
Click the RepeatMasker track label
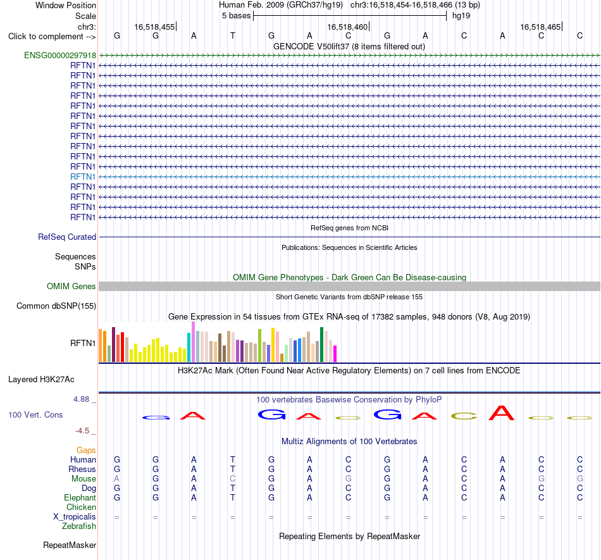click(70, 545)
